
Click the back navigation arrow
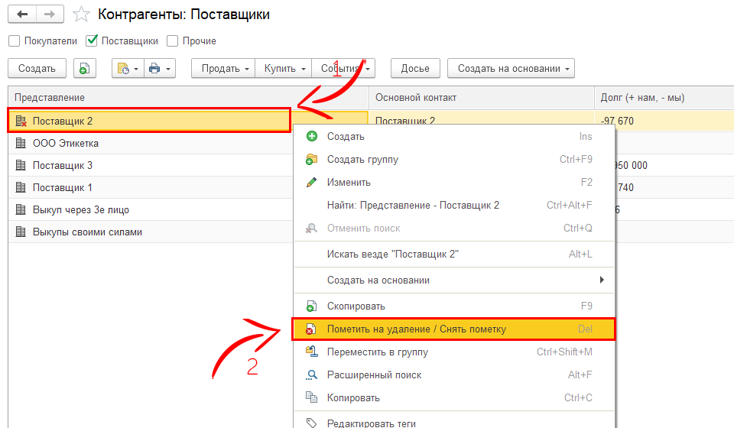click(22, 15)
